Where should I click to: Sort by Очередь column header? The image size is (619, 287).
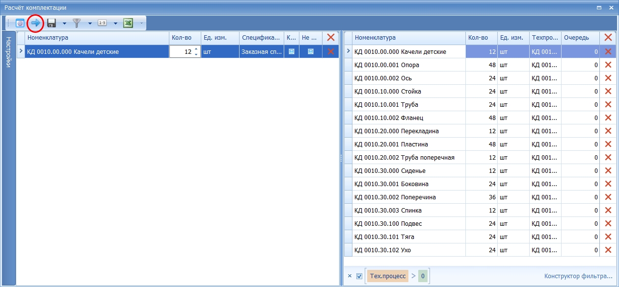580,38
